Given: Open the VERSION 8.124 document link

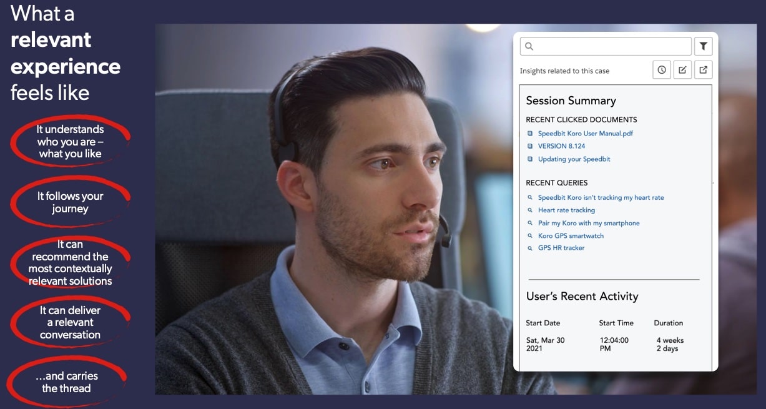Looking at the screenshot, I should pos(561,146).
